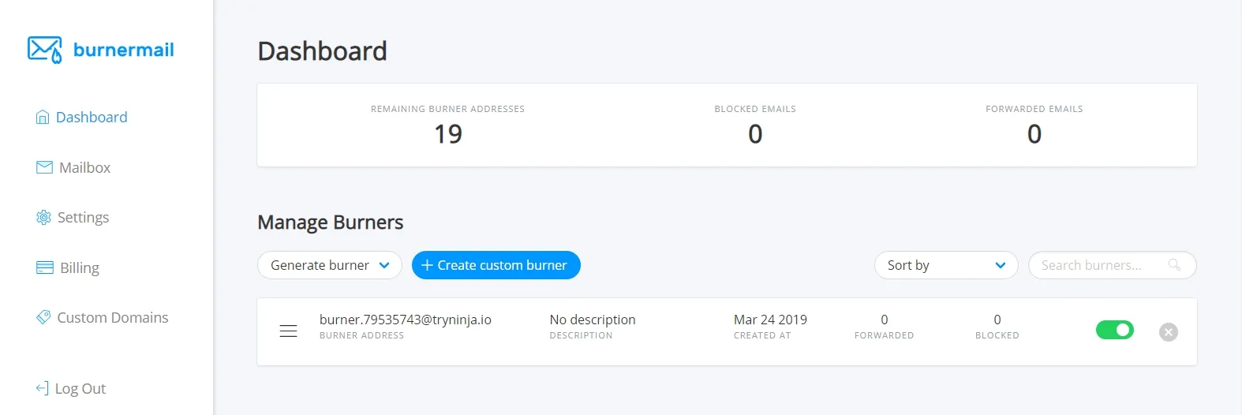Click the burnermail envelope logo icon
1242x415 pixels.
[x=45, y=50]
